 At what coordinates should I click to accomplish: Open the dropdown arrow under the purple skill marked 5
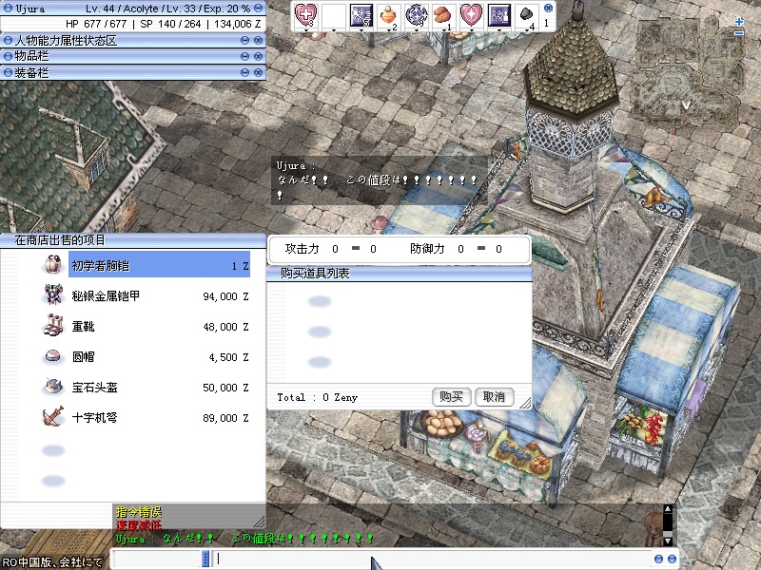[x=361, y=30]
